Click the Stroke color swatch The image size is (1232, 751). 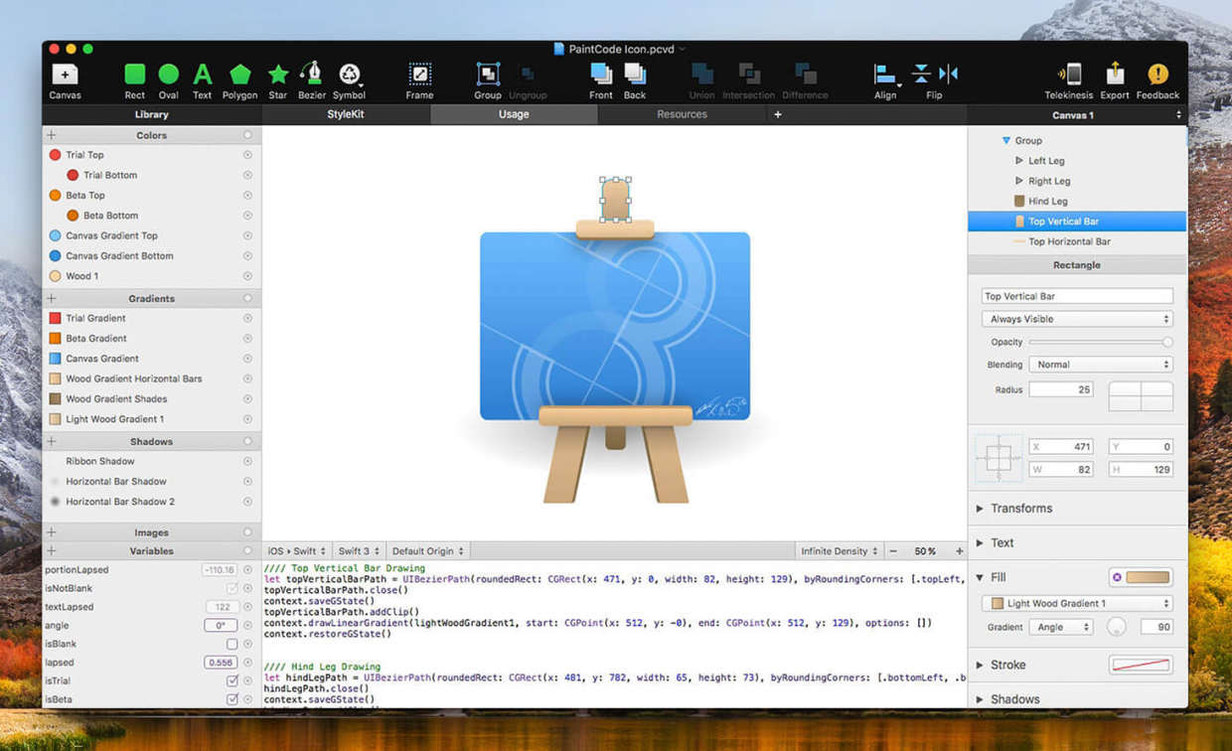point(1141,666)
